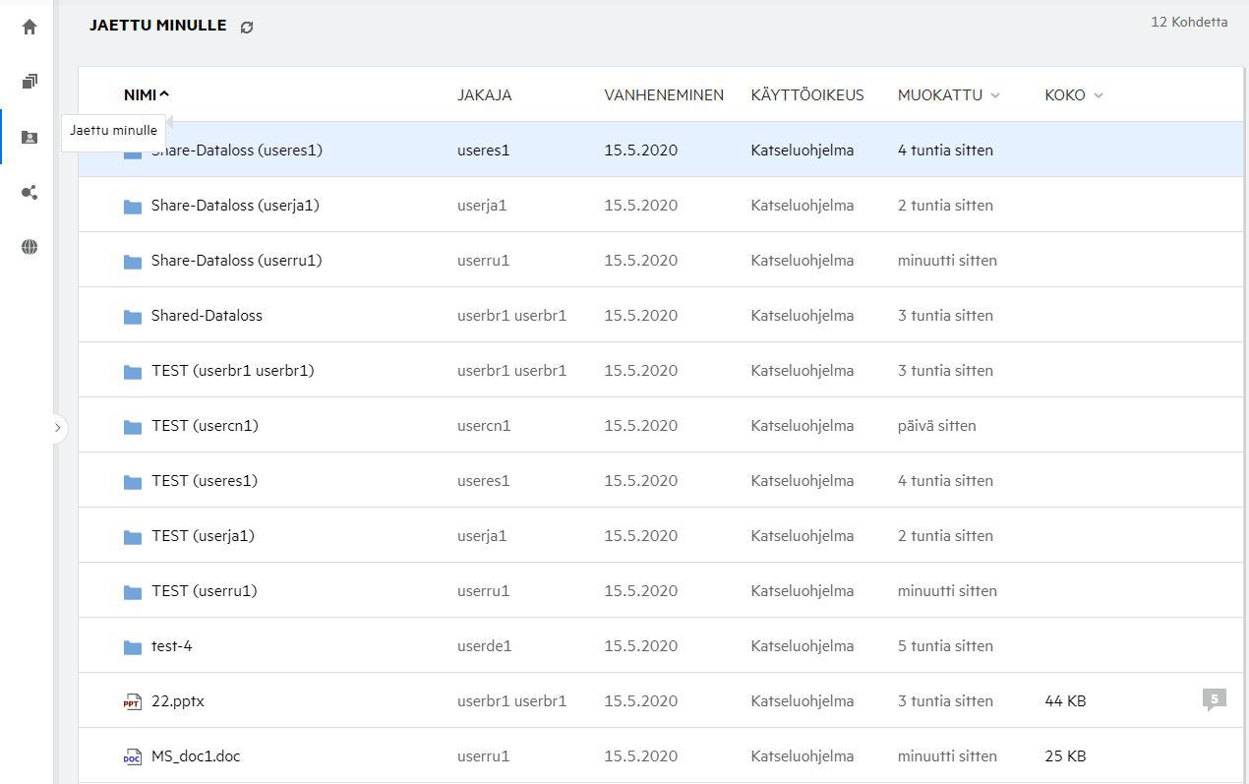Click the Vanheneminen column header
This screenshot has width=1249, height=784.
coord(664,95)
